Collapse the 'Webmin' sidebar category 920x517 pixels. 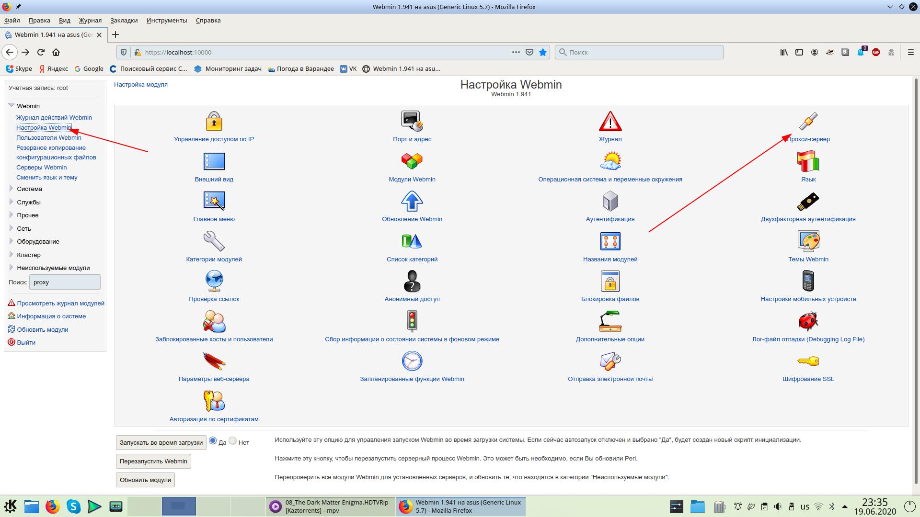point(28,106)
